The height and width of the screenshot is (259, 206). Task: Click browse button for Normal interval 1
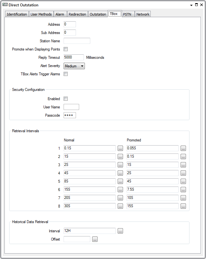coord(120,148)
